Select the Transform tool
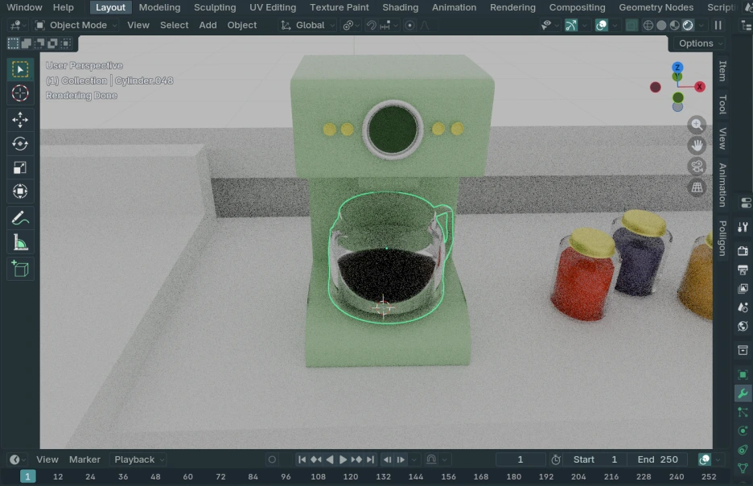753x486 pixels. point(20,192)
